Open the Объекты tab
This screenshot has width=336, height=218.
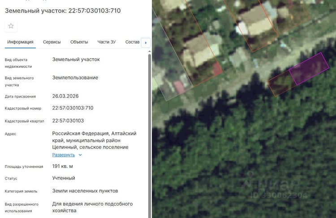[79, 42]
